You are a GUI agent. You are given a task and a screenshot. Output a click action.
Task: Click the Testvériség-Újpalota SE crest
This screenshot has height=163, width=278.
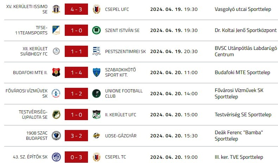click(56, 115)
